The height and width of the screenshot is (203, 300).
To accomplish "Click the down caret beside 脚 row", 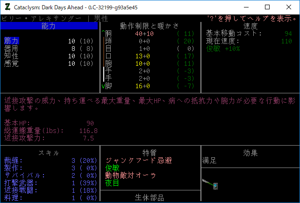I will coord(103,86).
